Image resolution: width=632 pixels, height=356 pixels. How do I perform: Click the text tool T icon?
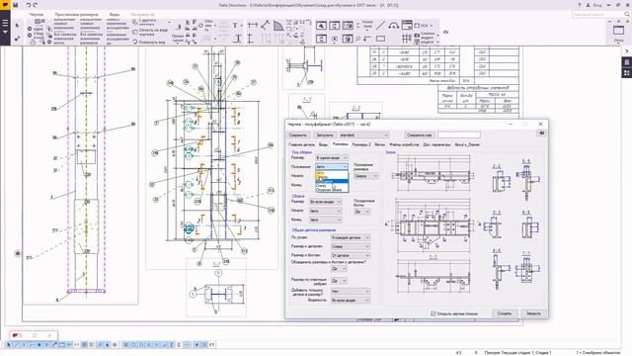(x=235, y=26)
